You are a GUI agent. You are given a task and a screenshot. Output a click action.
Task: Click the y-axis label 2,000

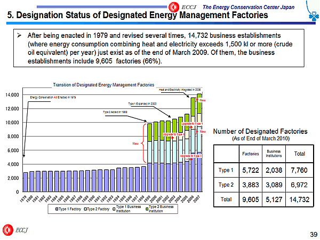click(x=13, y=178)
